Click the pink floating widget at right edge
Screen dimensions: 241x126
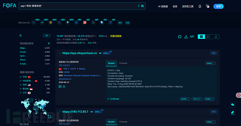[x=239, y=95]
